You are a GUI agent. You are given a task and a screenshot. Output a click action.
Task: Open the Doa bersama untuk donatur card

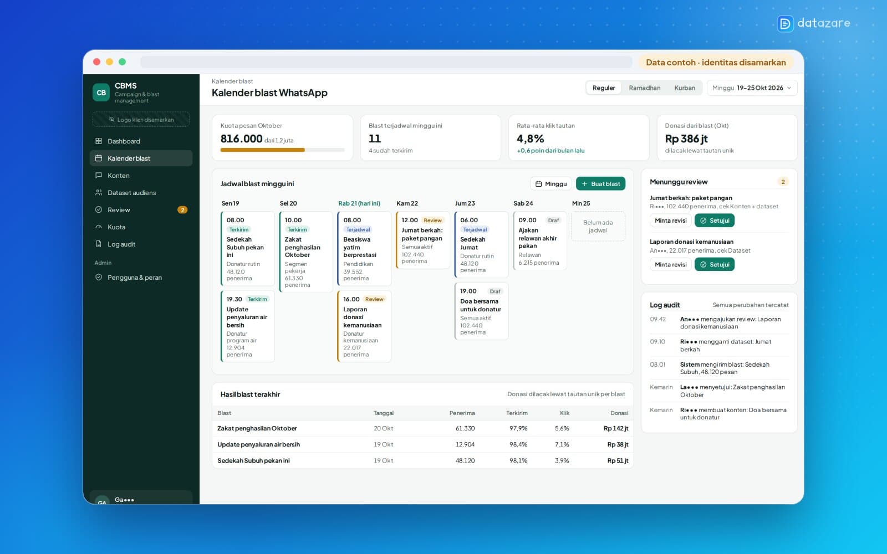pyautogui.click(x=481, y=311)
